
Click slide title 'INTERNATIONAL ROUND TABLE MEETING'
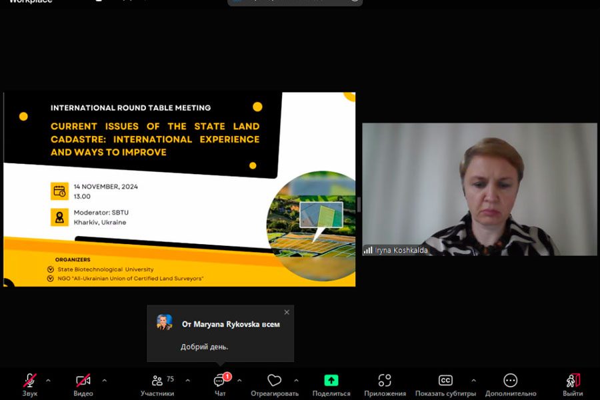tap(131, 108)
